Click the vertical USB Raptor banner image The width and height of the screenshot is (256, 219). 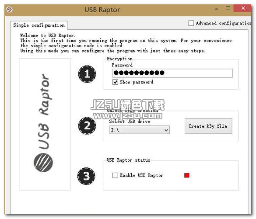[x=45, y=125]
